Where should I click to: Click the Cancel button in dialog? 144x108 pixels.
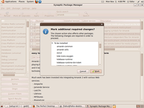tap(83, 71)
